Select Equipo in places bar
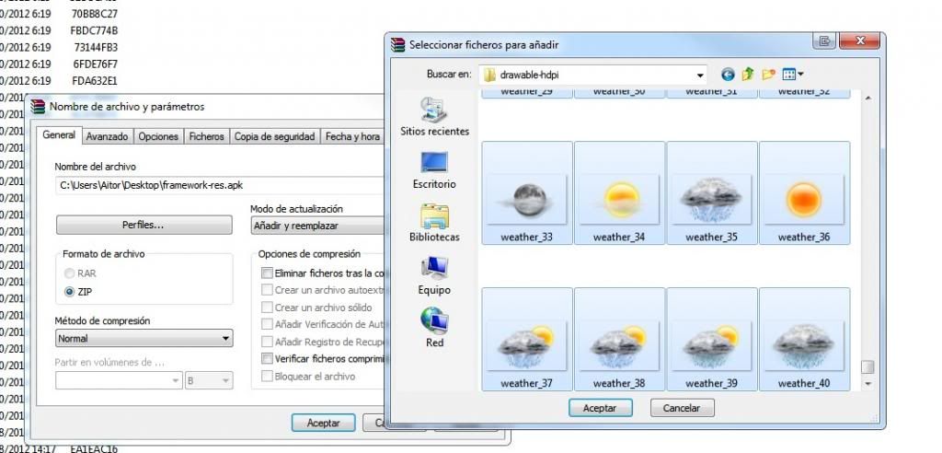Viewport: 942px width, 453px height. 434,274
